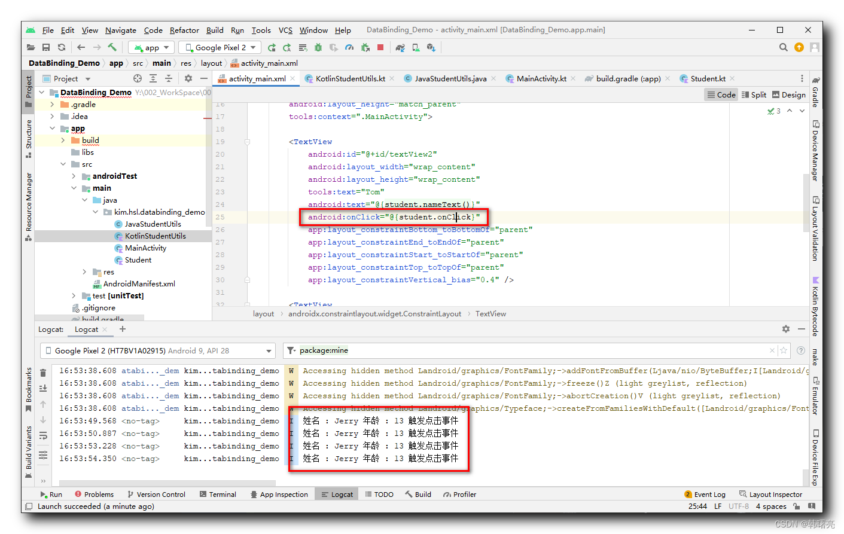Expand the androidTest folder

point(74,176)
